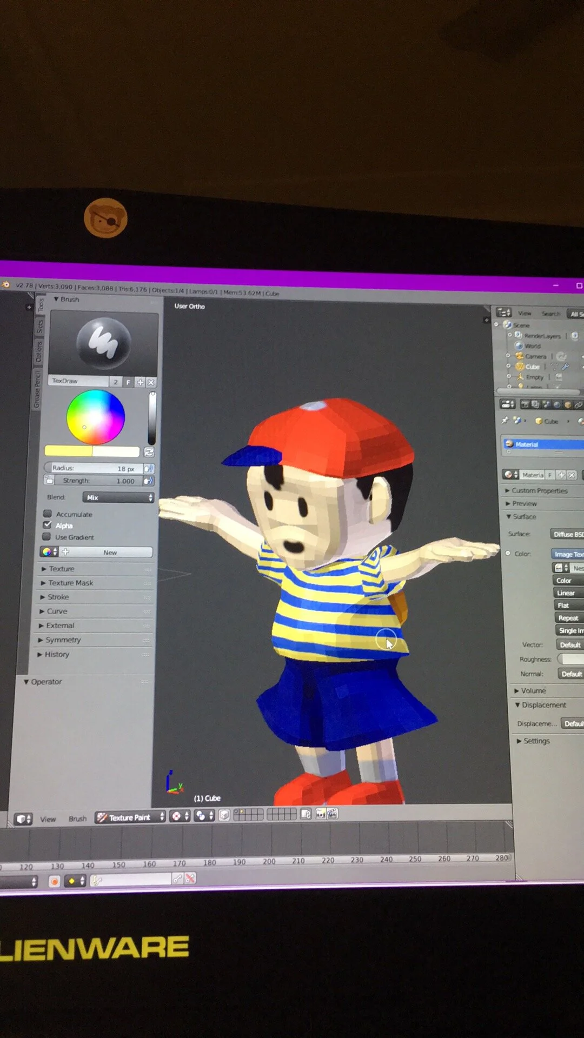Open the Constraints properties chain icon
584x1038 pixels.
tap(578, 404)
